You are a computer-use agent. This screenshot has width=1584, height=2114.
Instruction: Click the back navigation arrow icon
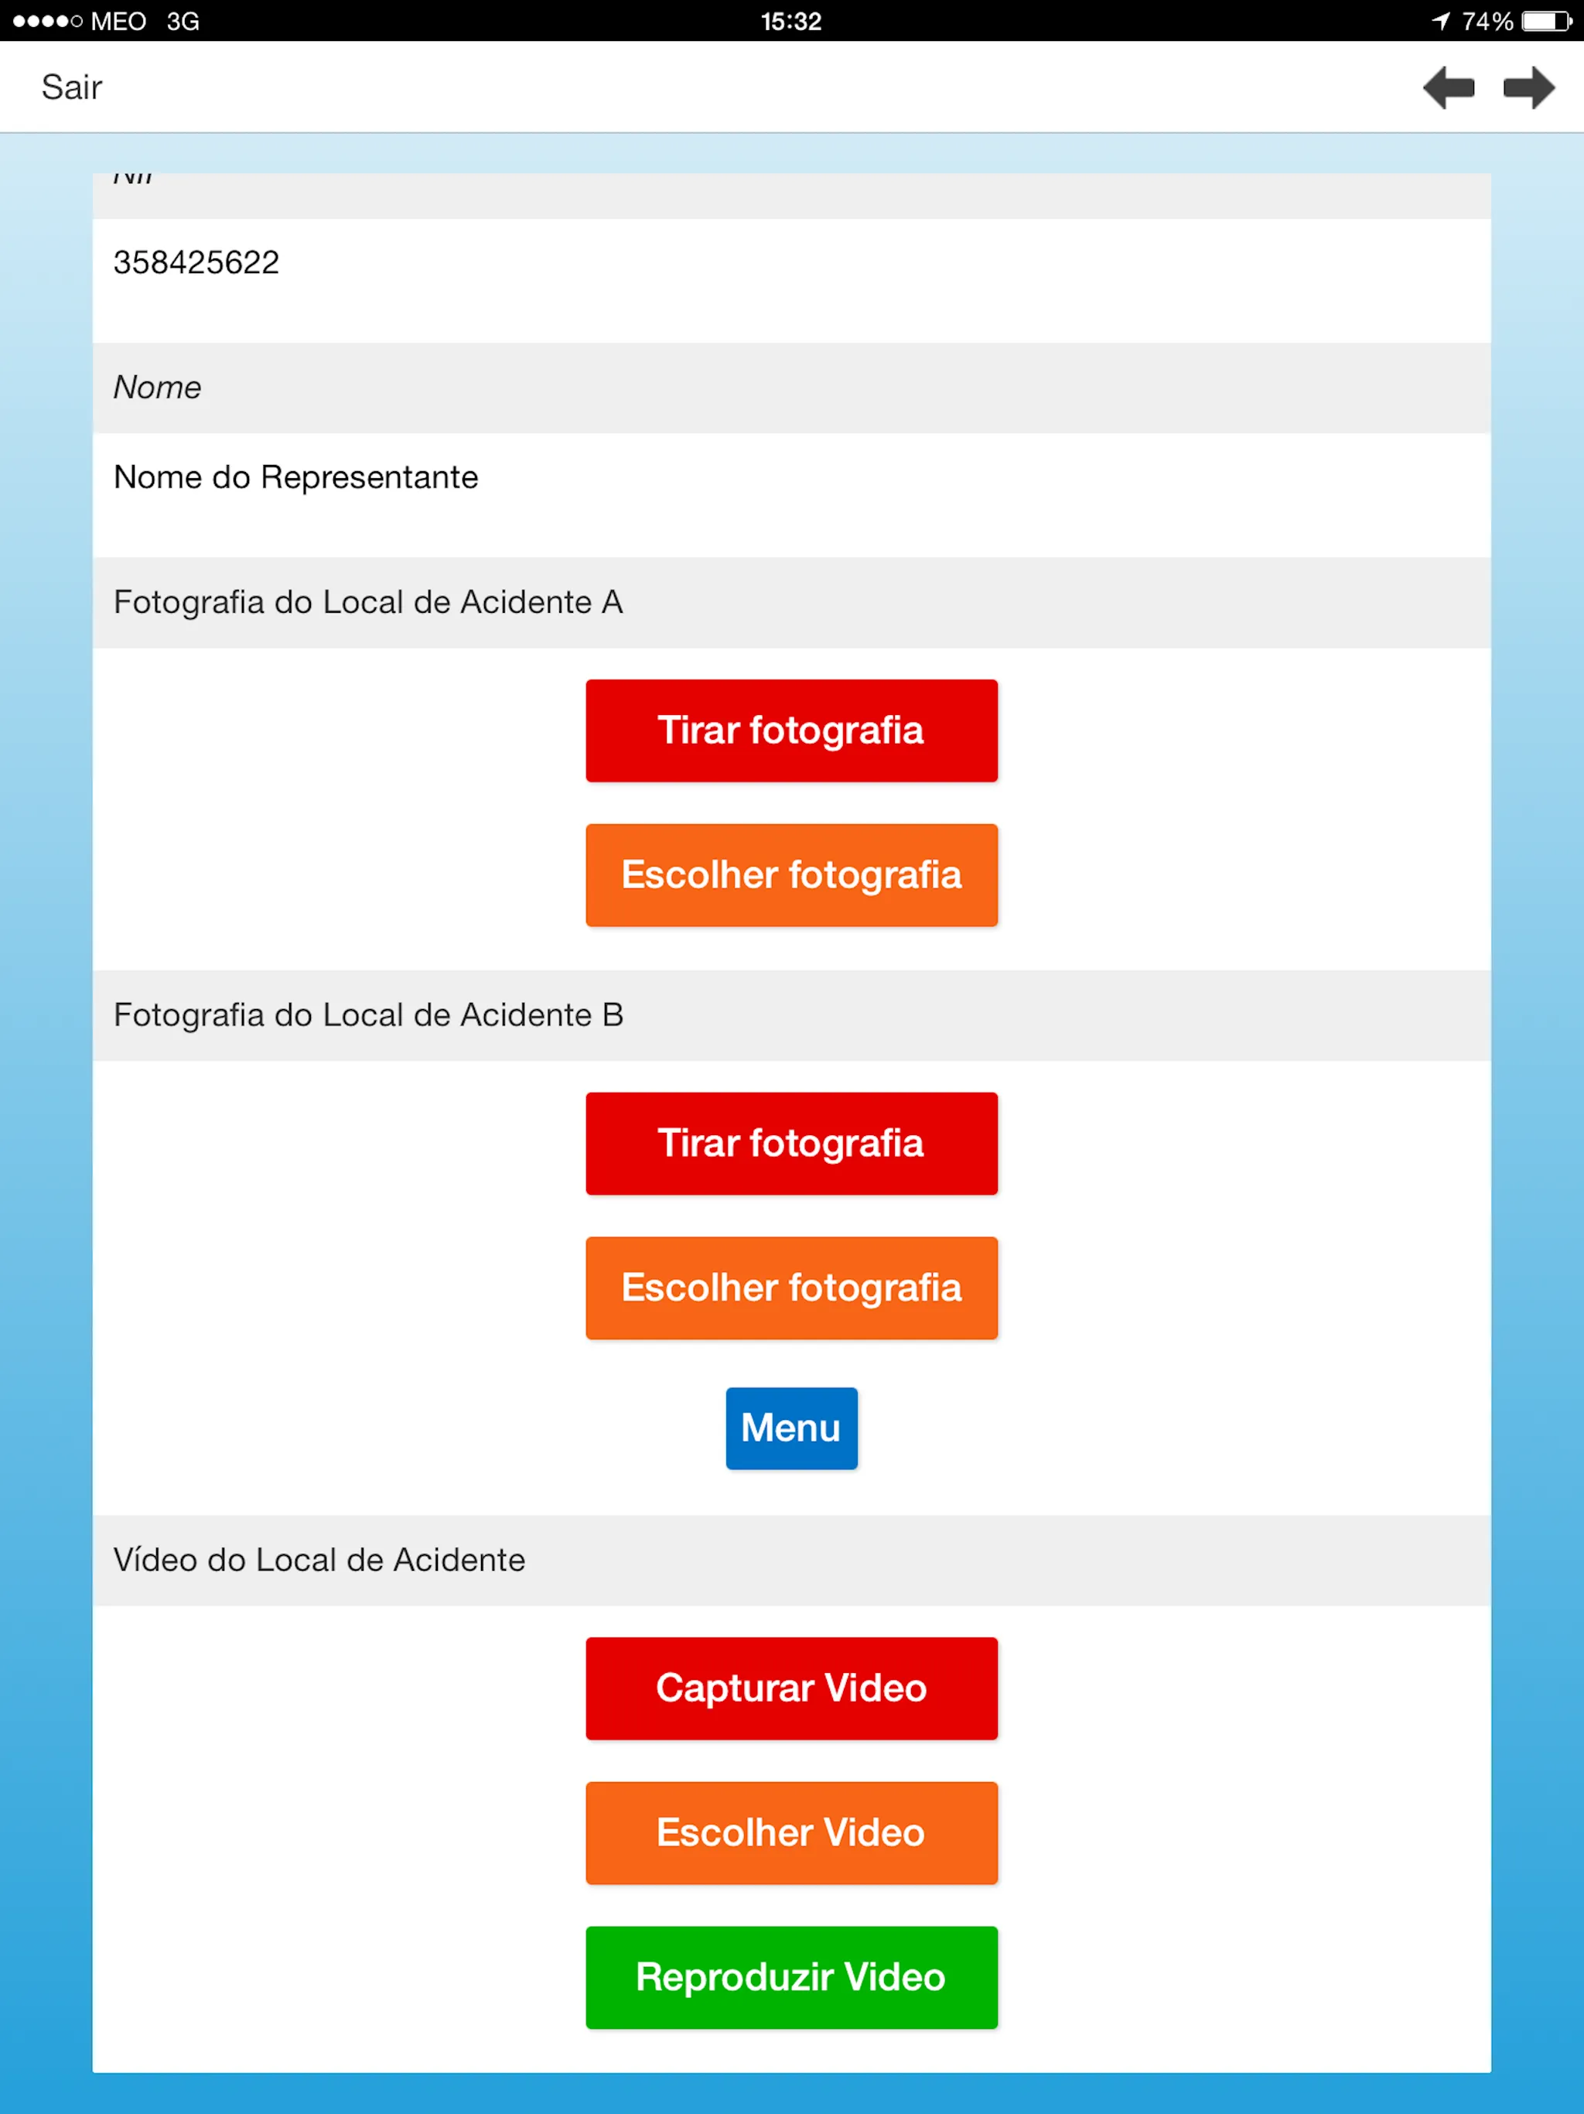(1446, 88)
